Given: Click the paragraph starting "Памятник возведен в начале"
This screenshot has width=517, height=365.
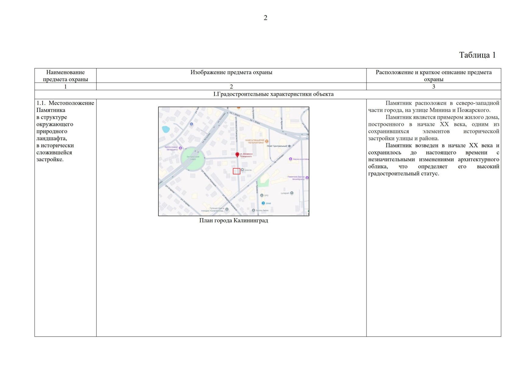Looking at the screenshot, I should point(434,159).
